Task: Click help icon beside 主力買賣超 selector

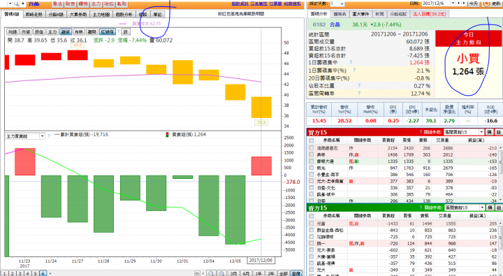Action: click(49, 136)
